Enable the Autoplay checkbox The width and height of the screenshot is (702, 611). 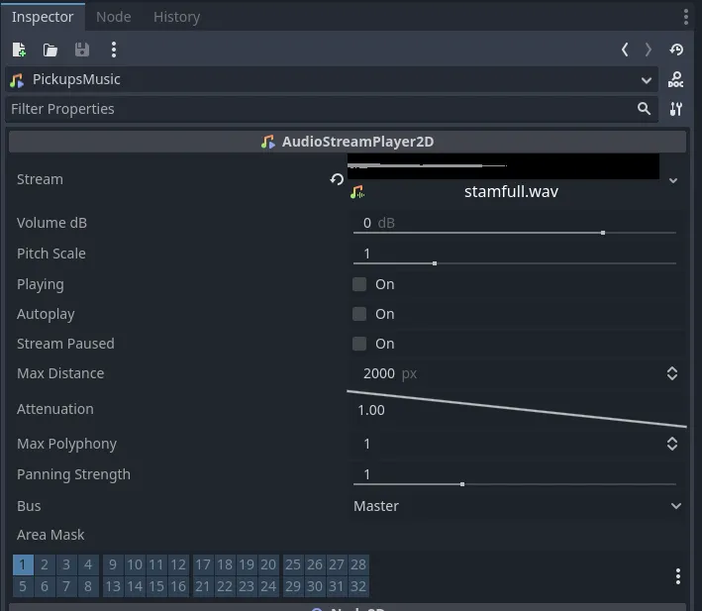tap(359, 314)
